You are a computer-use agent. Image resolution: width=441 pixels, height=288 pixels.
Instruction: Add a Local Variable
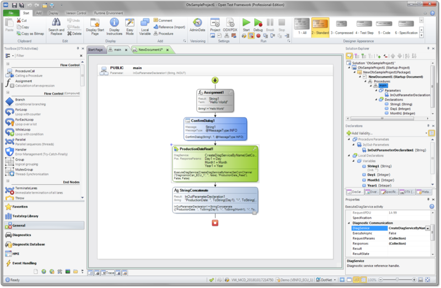click(145, 26)
